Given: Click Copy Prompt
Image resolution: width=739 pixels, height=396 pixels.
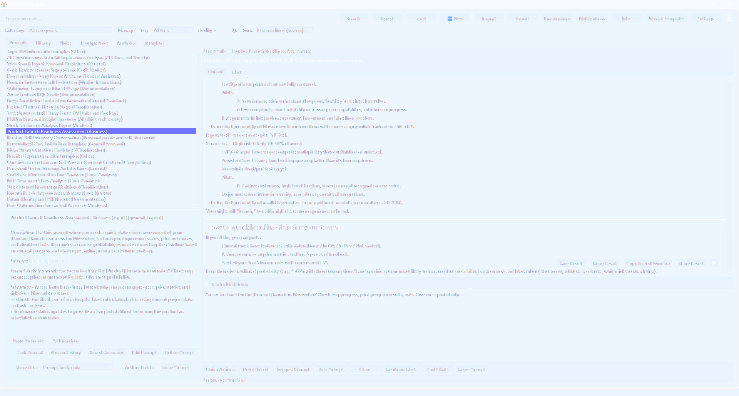Looking at the screenshot, I should click(471, 369).
